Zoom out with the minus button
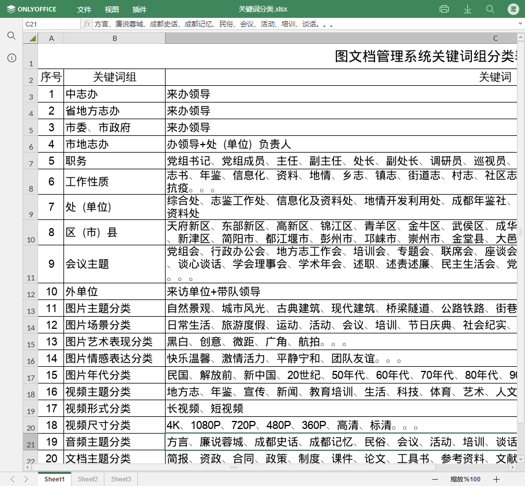The height and width of the screenshot is (486, 525). 435,479
